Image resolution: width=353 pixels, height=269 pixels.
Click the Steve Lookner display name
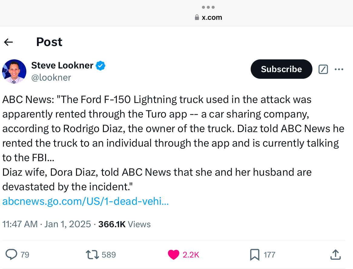pyautogui.click(x=62, y=65)
